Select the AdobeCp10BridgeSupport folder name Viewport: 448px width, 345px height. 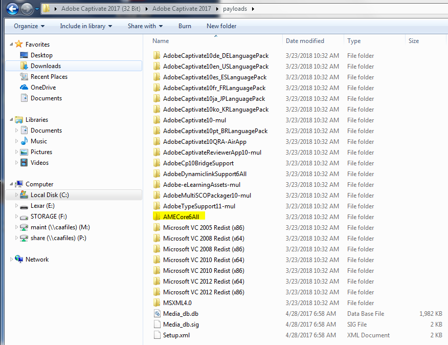[x=198, y=163]
